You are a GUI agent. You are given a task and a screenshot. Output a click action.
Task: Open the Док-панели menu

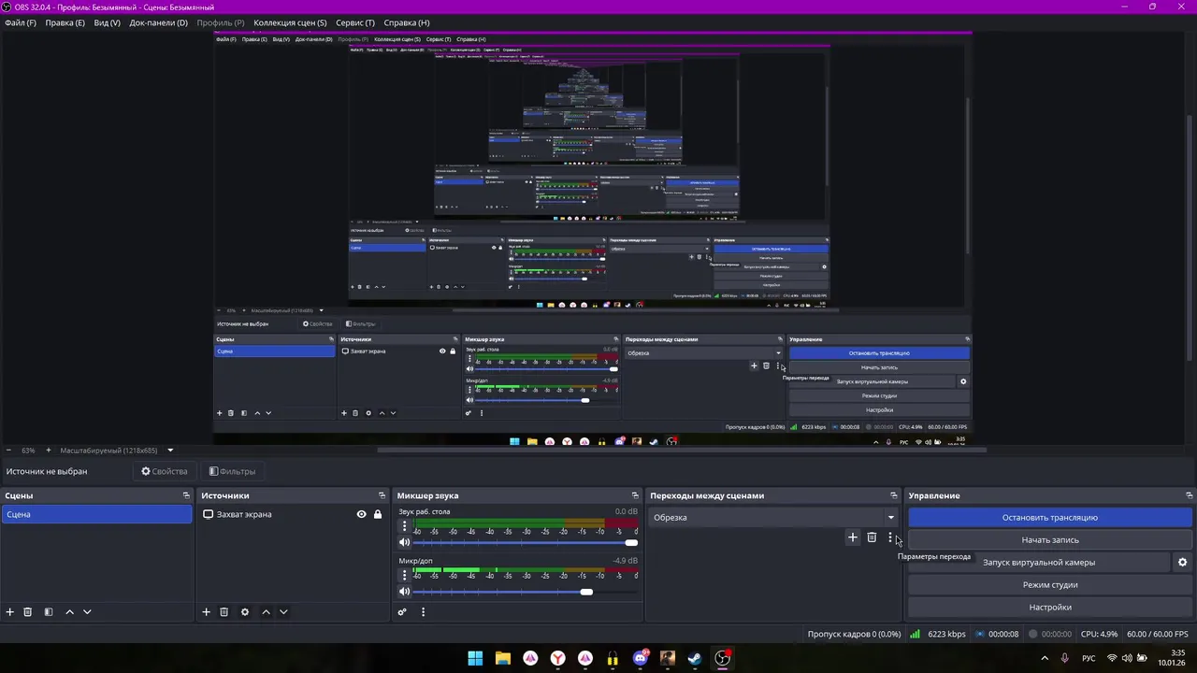(x=158, y=22)
